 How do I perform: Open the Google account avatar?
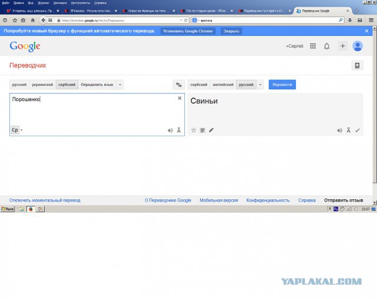pos(358,46)
